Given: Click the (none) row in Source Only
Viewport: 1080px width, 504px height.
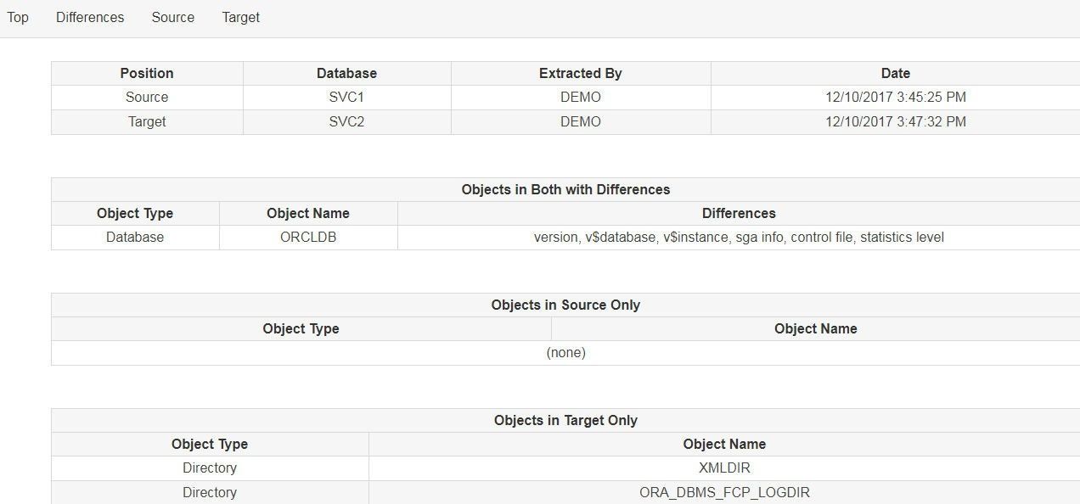Looking at the screenshot, I should [565, 352].
